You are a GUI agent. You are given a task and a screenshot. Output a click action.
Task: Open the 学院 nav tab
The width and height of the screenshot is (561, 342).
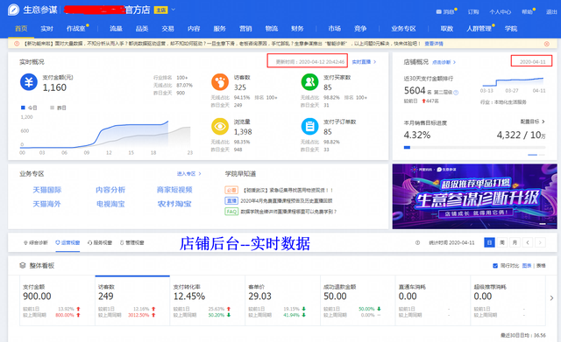click(x=511, y=29)
